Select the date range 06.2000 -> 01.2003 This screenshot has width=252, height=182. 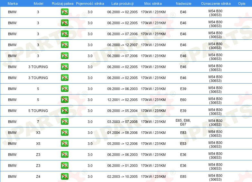click(122, 166)
